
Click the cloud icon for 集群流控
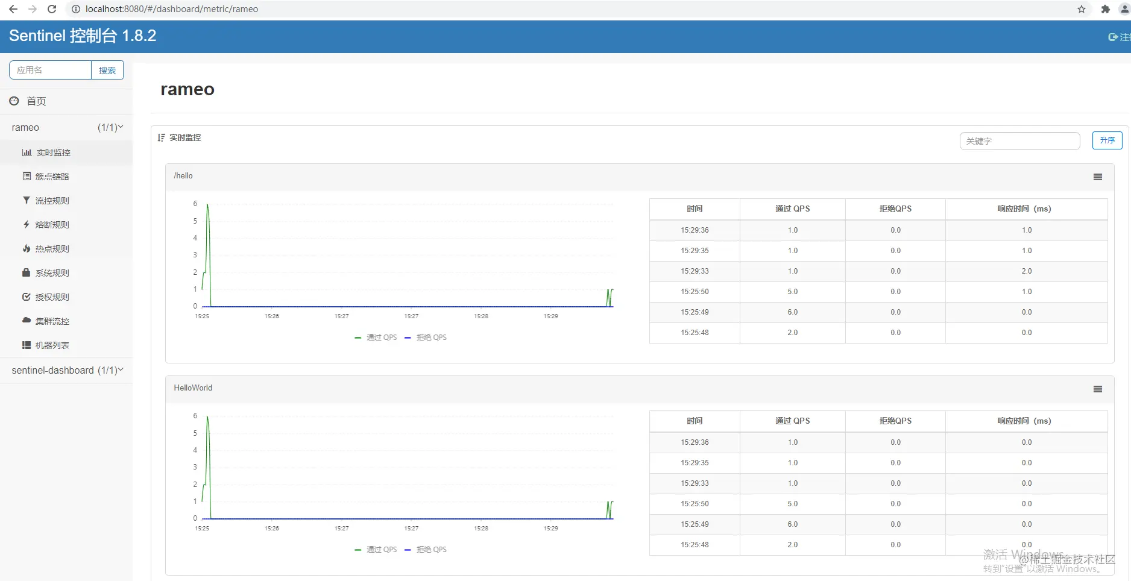(x=27, y=320)
